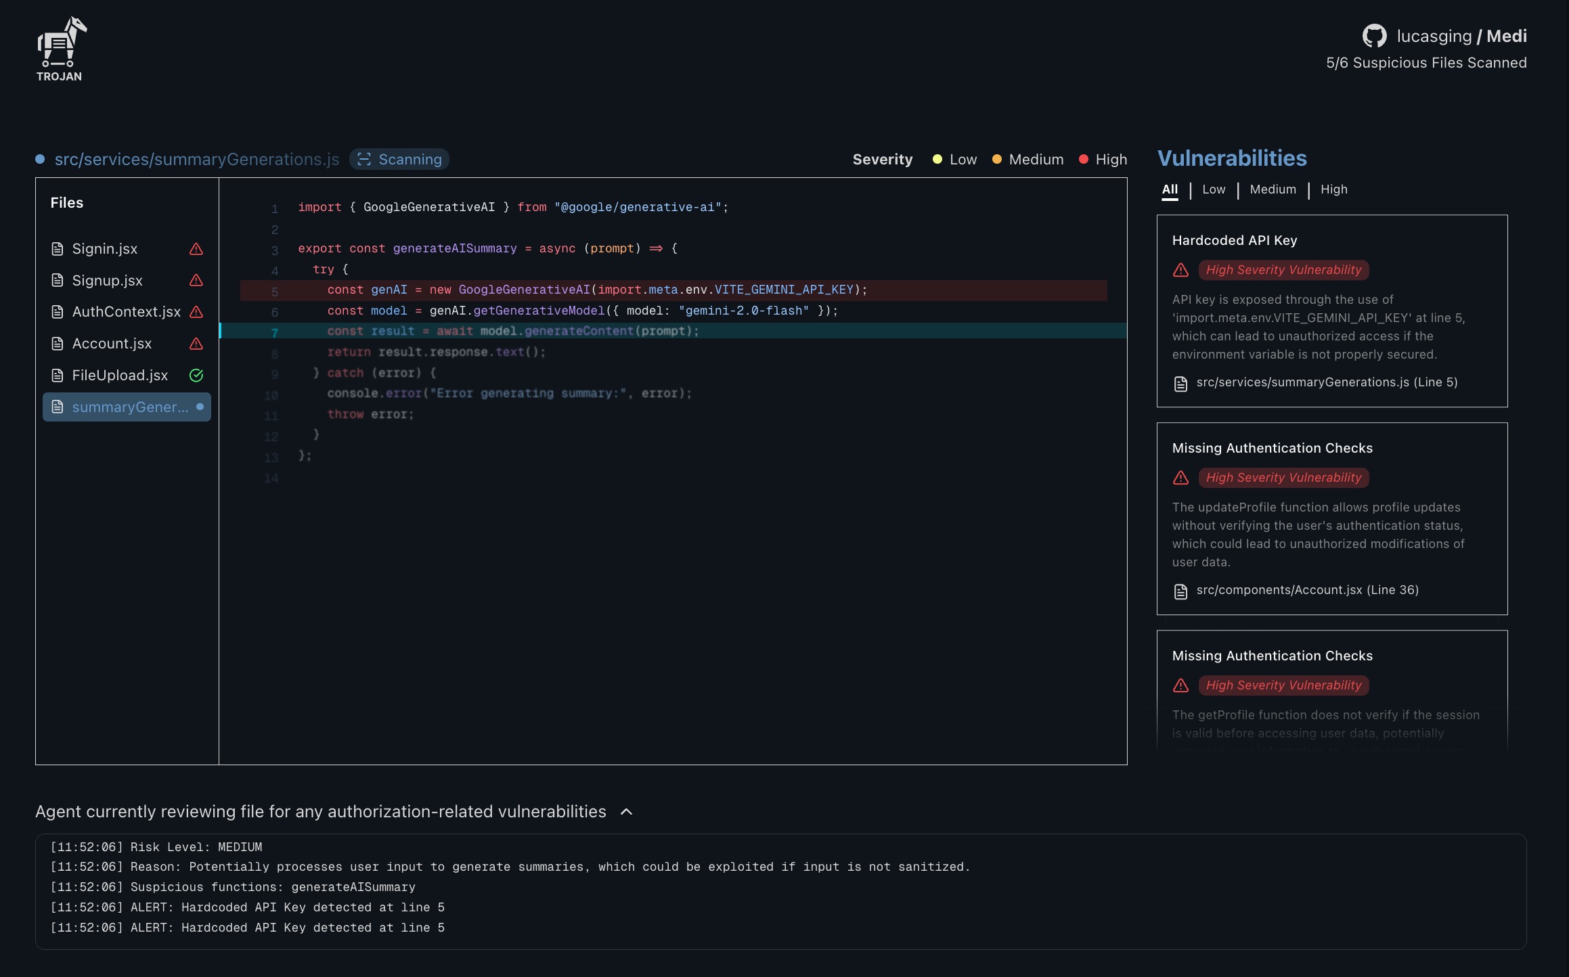The image size is (1569, 977).
Task: Click the GitHub icon beside lucasging
Action: tap(1373, 36)
